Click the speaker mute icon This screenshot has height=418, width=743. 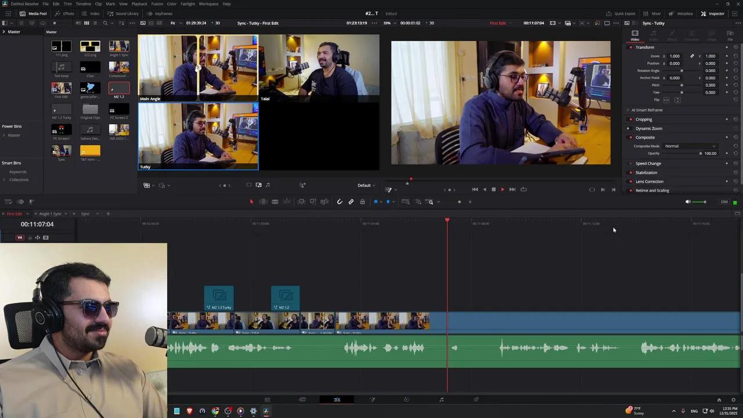coord(688,202)
